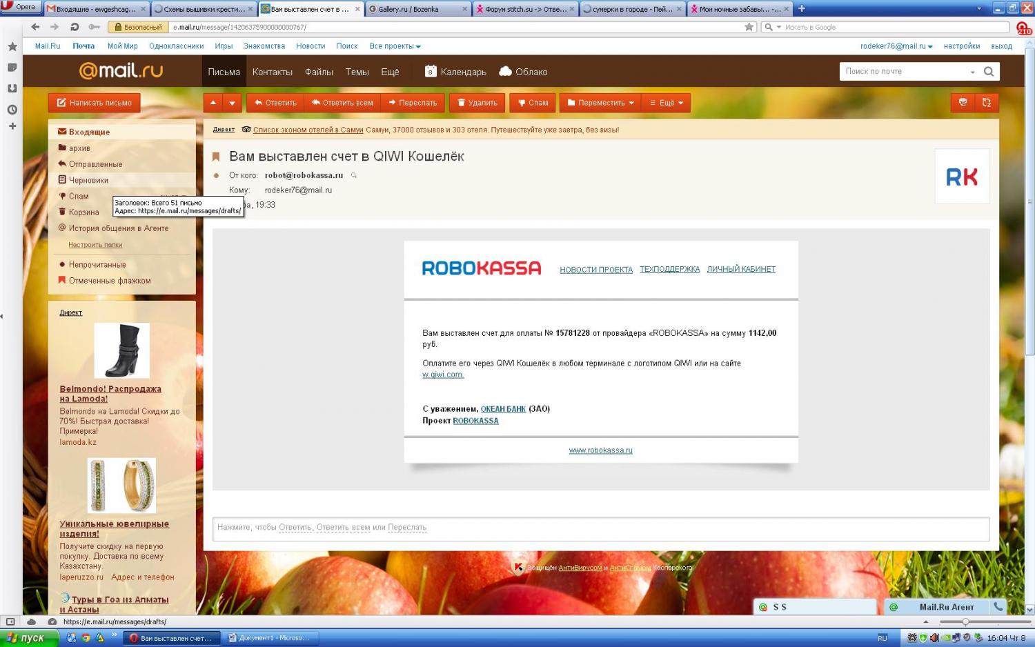Open the w.qiwi.com link
Viewport: 1035px width, 647px height.
click(443, 375)
